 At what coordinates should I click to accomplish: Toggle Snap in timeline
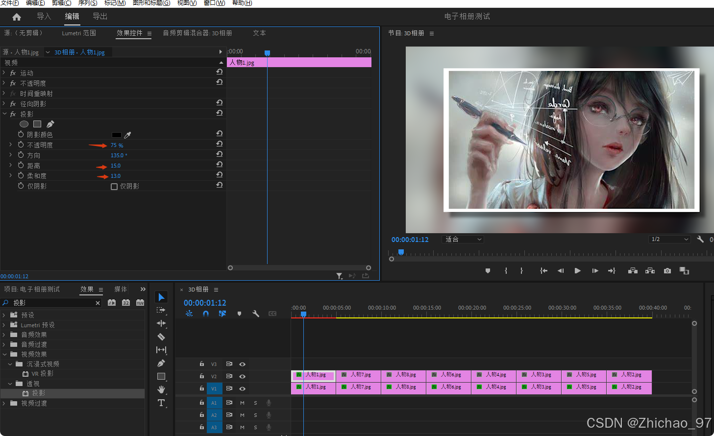pyautogui.click(x=206, y=314)
